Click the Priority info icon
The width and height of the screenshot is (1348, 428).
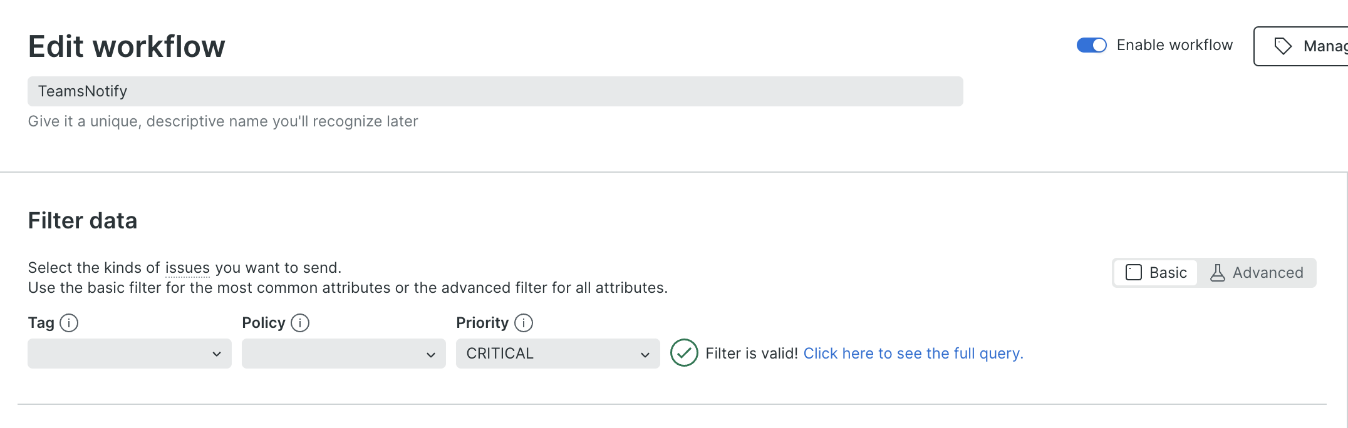coord(524,323)
